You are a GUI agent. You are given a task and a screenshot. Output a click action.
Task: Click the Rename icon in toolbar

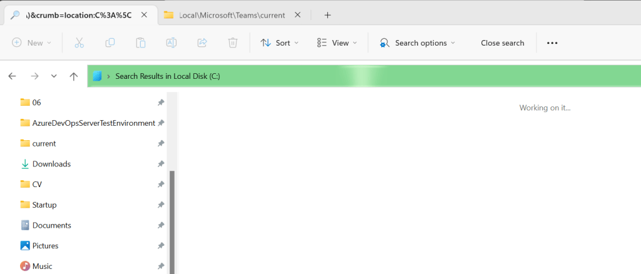coord(172,43)
